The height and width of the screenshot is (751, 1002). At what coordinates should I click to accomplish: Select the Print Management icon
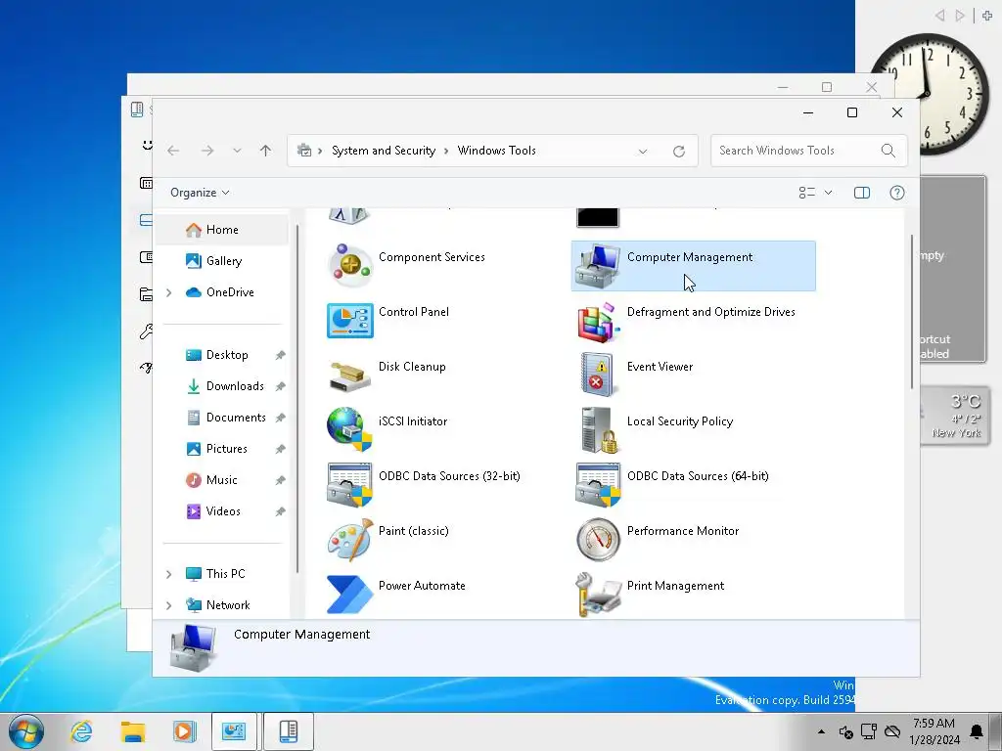(x=598, y=595)
